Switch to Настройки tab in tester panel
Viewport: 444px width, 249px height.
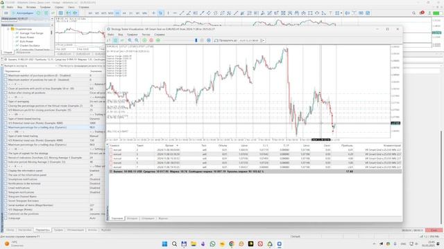tap(25, 230)
